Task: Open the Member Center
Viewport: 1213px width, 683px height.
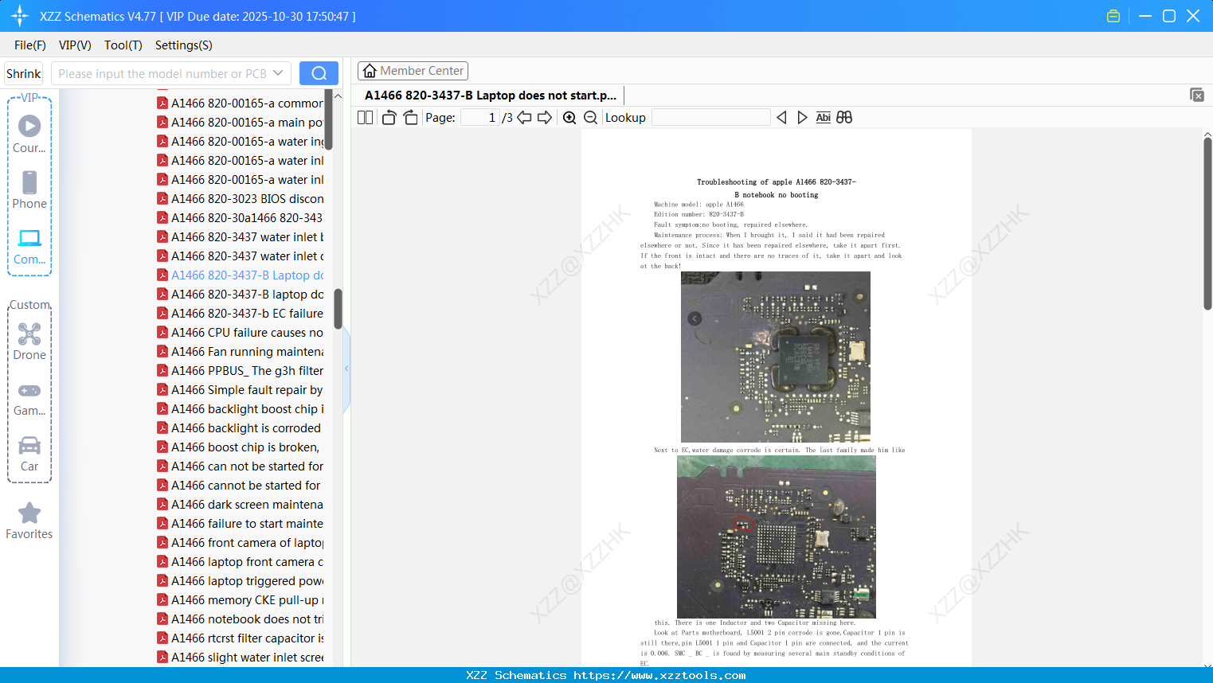Action: tap(413, 71)
